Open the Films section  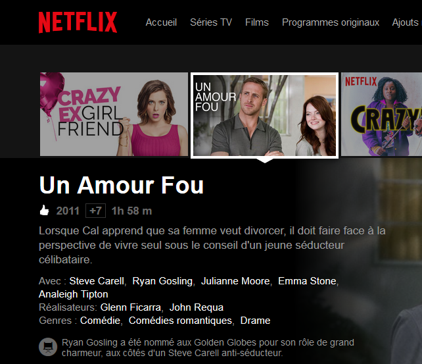pos(257,22)
